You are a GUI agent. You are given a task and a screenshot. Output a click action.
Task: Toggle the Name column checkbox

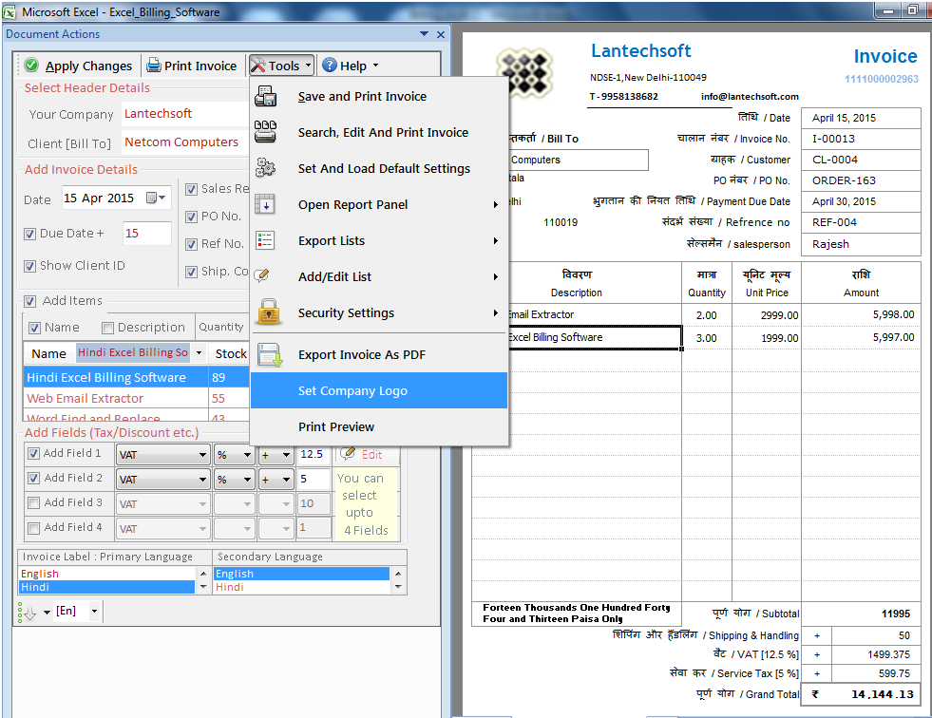(x=35, y=328)
